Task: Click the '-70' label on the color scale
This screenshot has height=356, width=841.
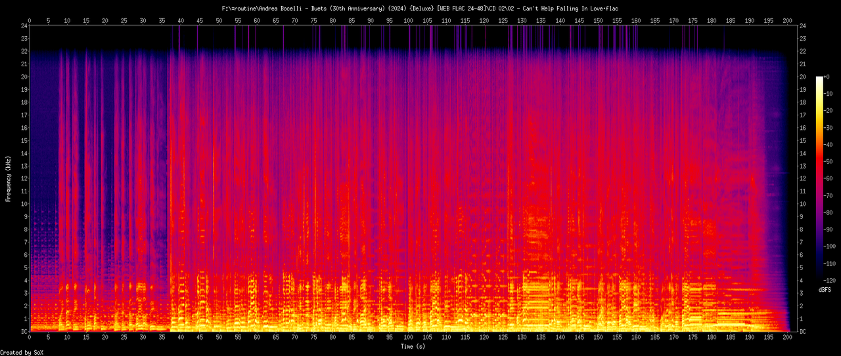Action: point(828,195)
